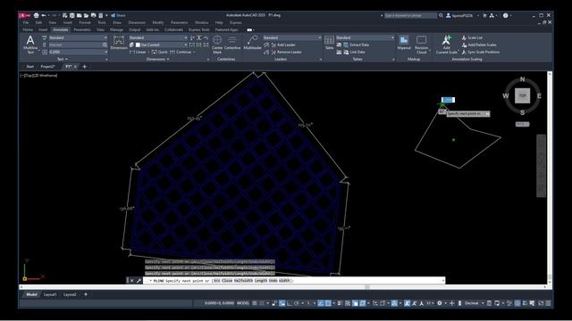The width and height of the screenshot is (572, 321).
Task: Open the Decimal units dropdown in status bar
Action: (x=475, y=303)
